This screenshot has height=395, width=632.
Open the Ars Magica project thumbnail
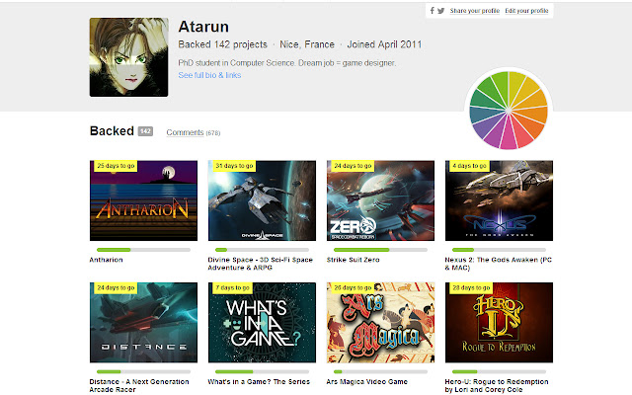[380, 323]
